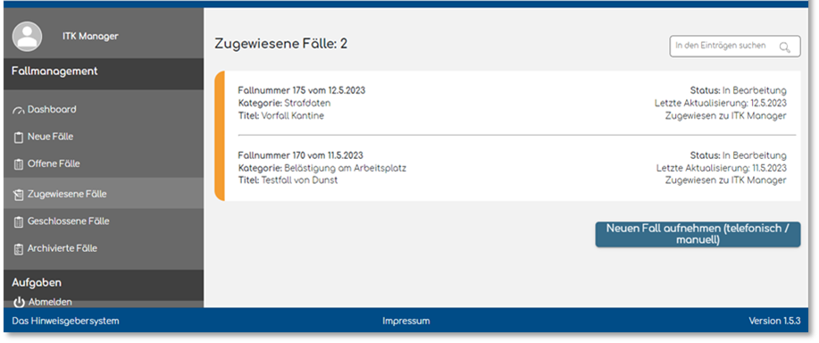Click the search magnifier icon
819x343 pixels.
coord(784,47)
